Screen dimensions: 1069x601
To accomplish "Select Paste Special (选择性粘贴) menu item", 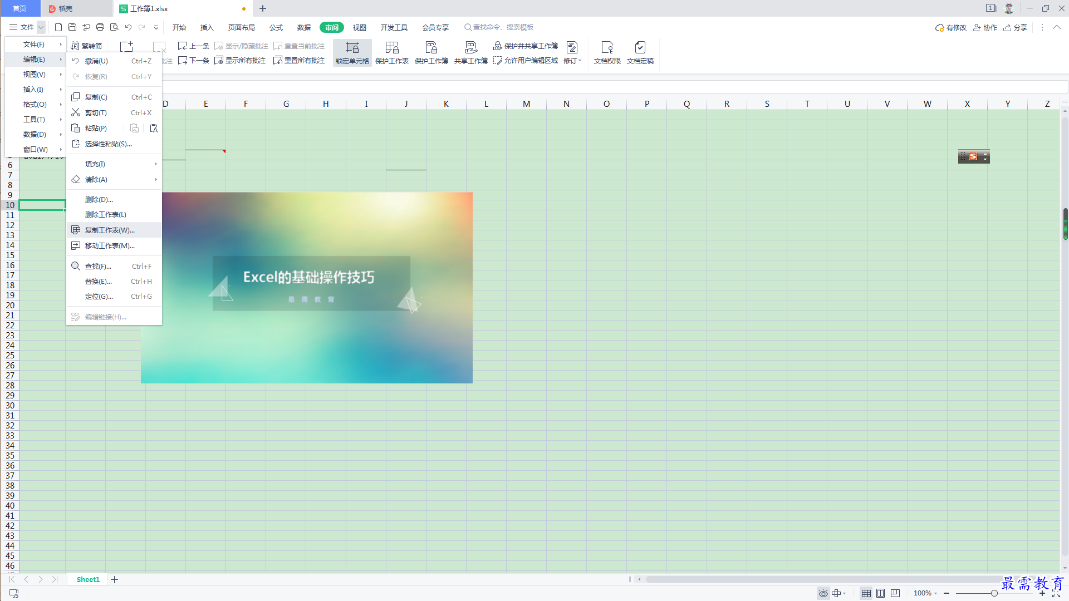I will (x=114, y=144).
